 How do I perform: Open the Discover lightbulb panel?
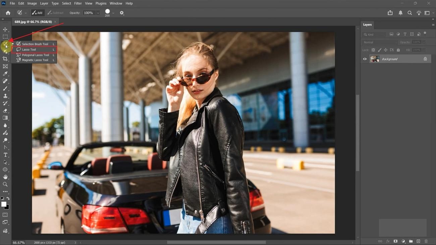coord(419,13)
